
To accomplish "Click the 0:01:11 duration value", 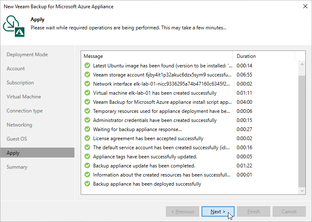I will point(244,93).
